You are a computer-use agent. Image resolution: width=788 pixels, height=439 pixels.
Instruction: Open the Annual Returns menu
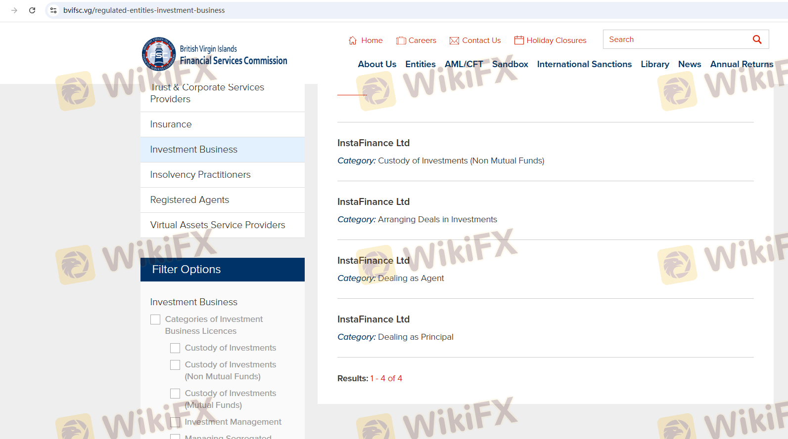pyautogui.click(x=742, y=64)
